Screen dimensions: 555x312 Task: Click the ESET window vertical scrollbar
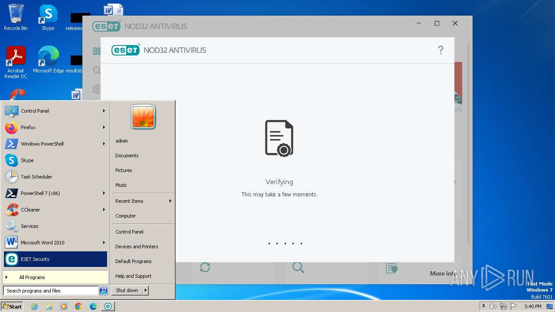point(467,143)
